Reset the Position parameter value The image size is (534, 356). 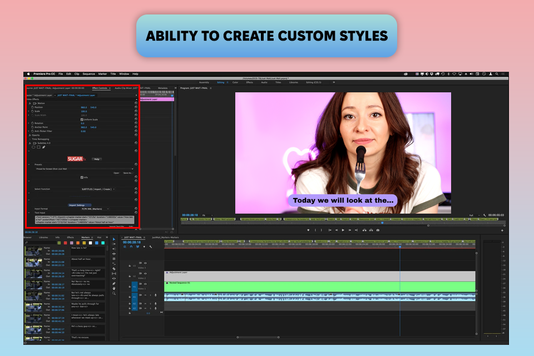pos(136,107)
